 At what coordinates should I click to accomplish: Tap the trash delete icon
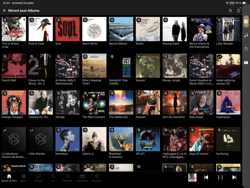(x=230, y=11)
